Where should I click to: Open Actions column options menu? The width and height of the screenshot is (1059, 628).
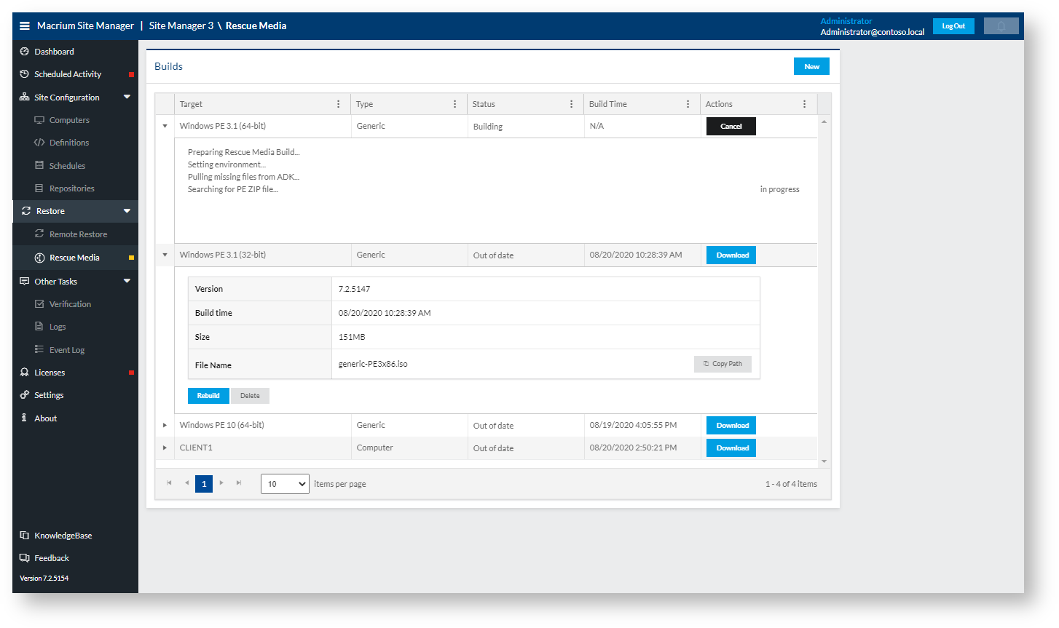pos(804,104)
